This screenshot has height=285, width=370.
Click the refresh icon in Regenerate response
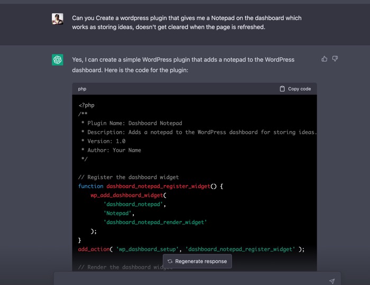pos(170,261)
